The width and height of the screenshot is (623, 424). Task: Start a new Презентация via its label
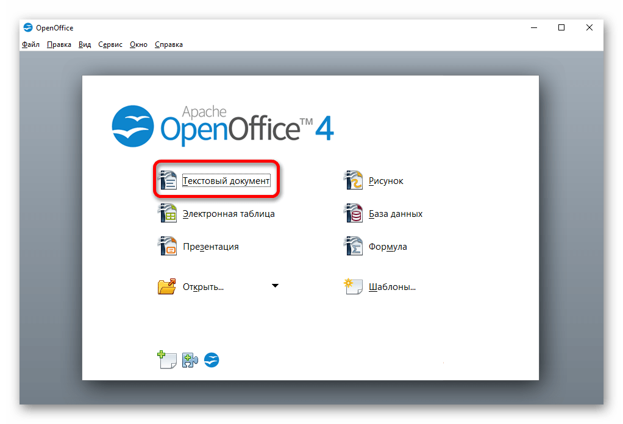point(210,247)
